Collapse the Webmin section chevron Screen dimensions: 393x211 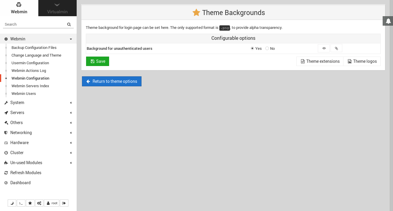click(71, 39)
